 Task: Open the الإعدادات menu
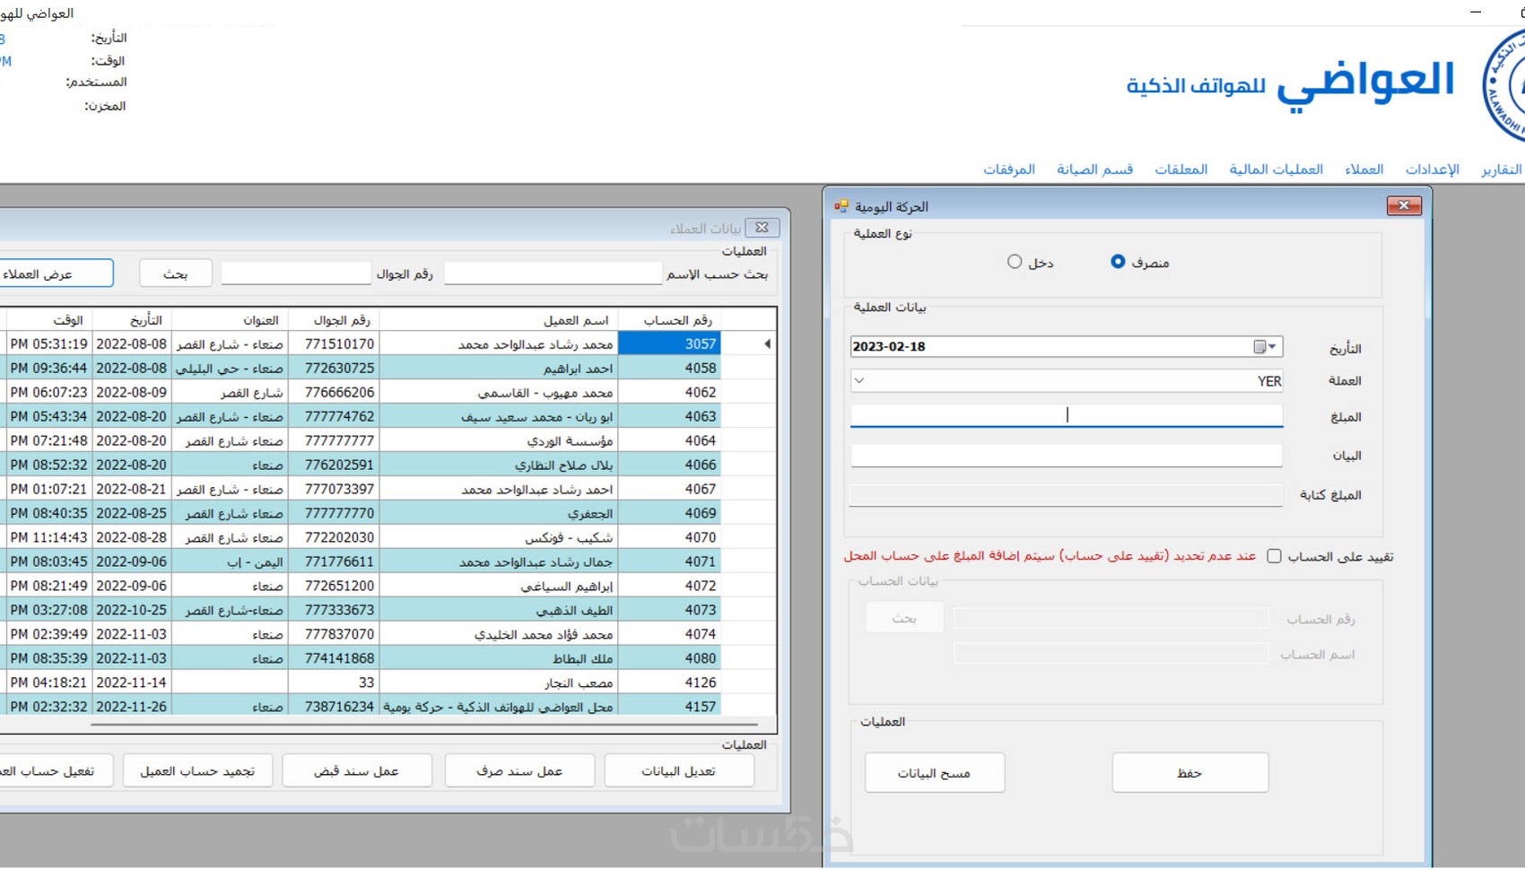tap(1433, 170)
